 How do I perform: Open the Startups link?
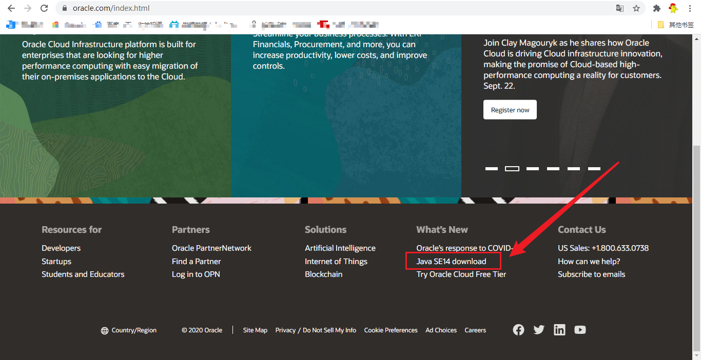(x=56, y=262)
